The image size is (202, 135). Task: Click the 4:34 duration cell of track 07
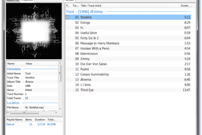[x=187, y=48]
